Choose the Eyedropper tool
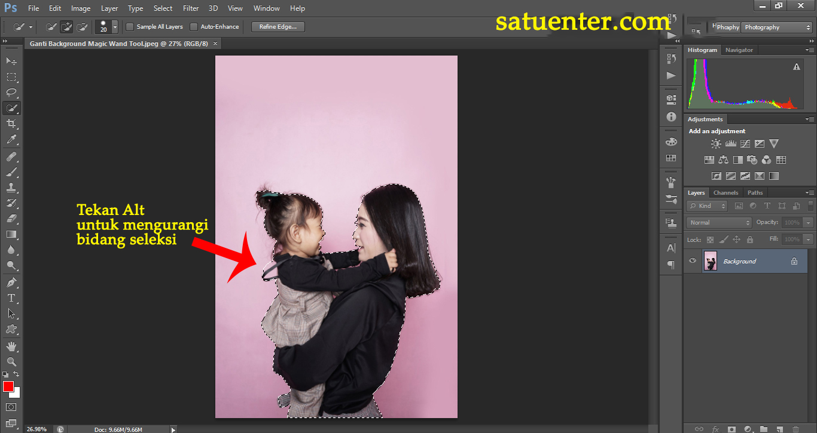 click(11, 140)
